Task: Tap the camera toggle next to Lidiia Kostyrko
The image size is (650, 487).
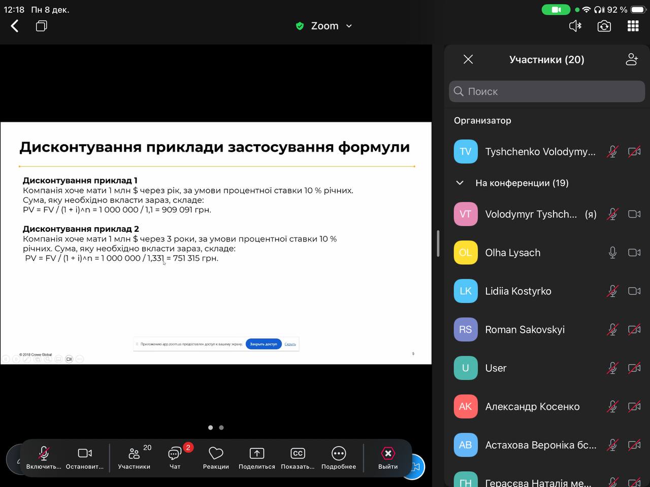Action: coord(634,291)
